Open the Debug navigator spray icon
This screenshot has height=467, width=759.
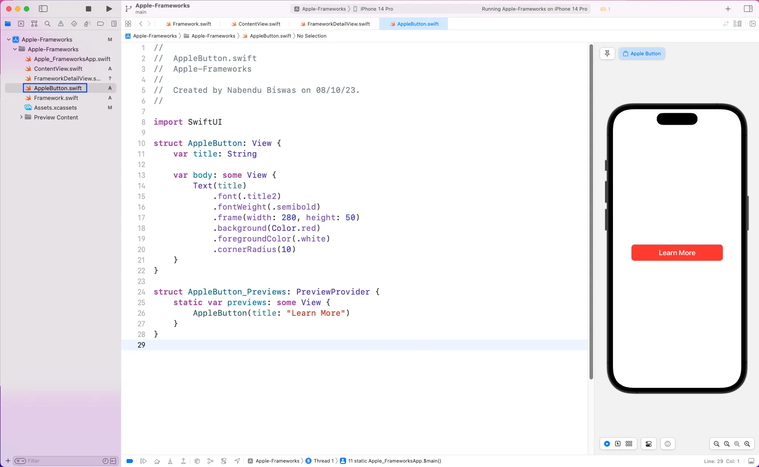[x=87, y=24]
